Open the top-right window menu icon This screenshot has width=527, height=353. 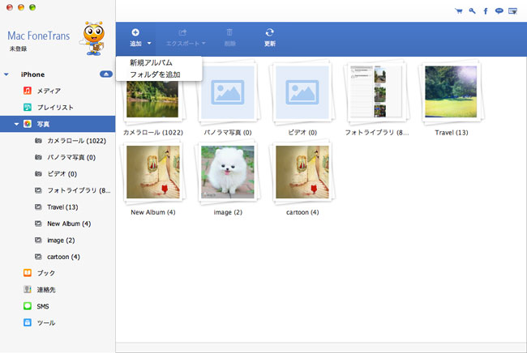click(x=512, y=11)
